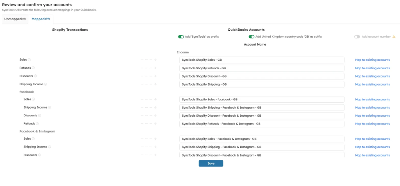Screen dimensions: 400x186
Task: Disable the United Kingdom 'GB' suffix toggle
Action: [x=251, y=37]
